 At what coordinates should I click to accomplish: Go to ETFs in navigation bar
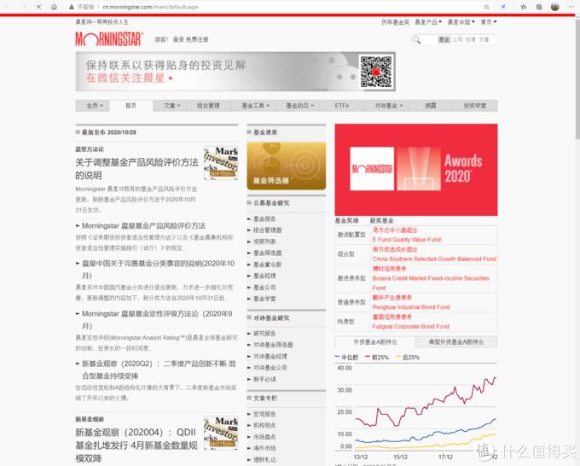pyautogui.click(x=342, y=106)
